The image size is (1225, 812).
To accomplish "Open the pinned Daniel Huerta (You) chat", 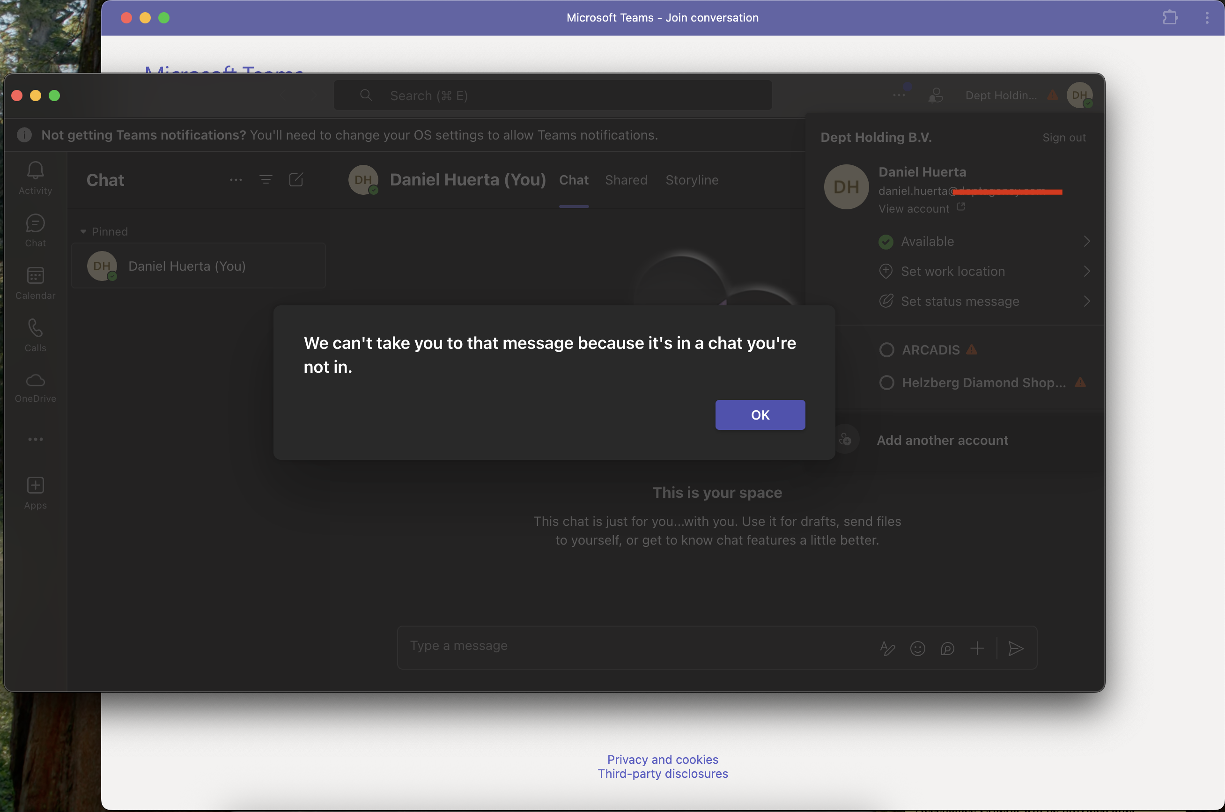I will click(198, 266).
